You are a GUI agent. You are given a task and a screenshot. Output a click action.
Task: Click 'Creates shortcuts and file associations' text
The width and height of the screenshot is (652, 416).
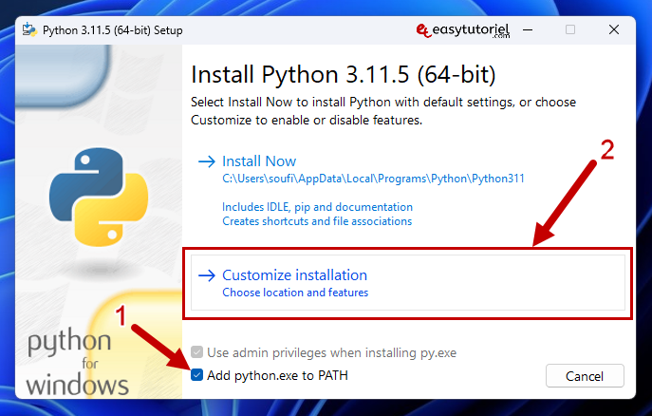[317, 221]
